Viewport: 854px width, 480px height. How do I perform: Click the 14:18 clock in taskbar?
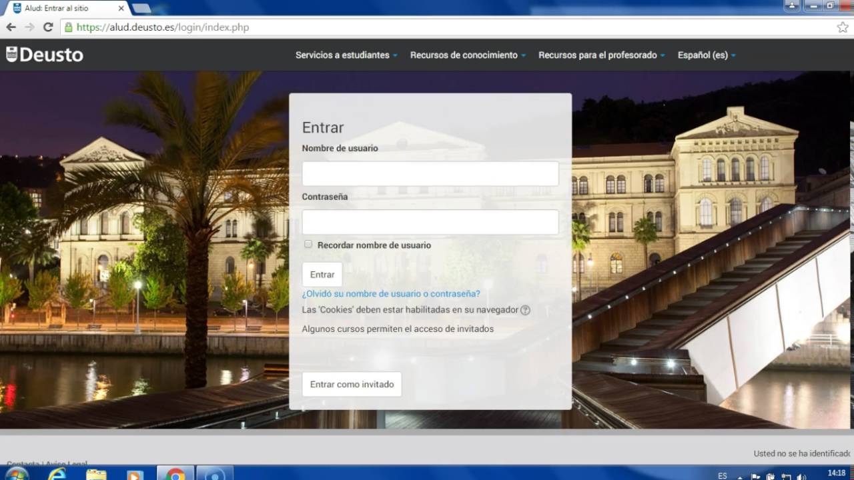pyautogui.click(x=837, y=473)
